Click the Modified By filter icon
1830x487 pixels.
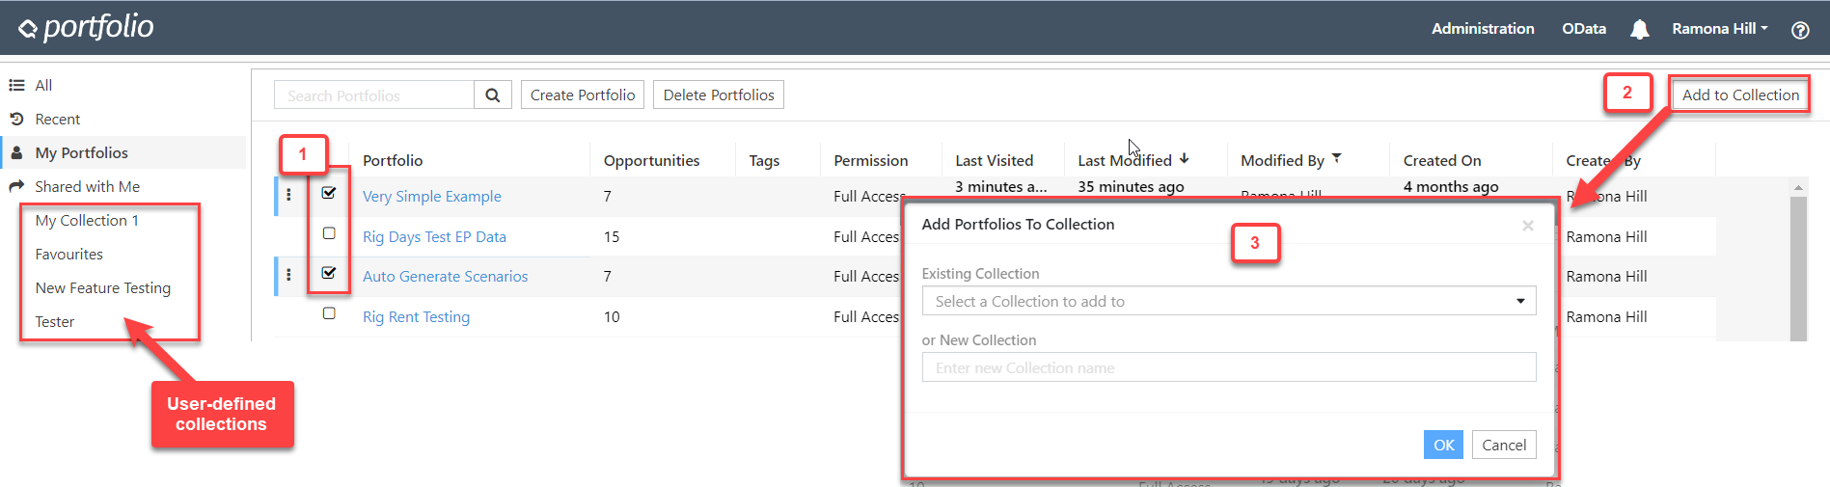pyautogui.click(x=1336, y=158)
